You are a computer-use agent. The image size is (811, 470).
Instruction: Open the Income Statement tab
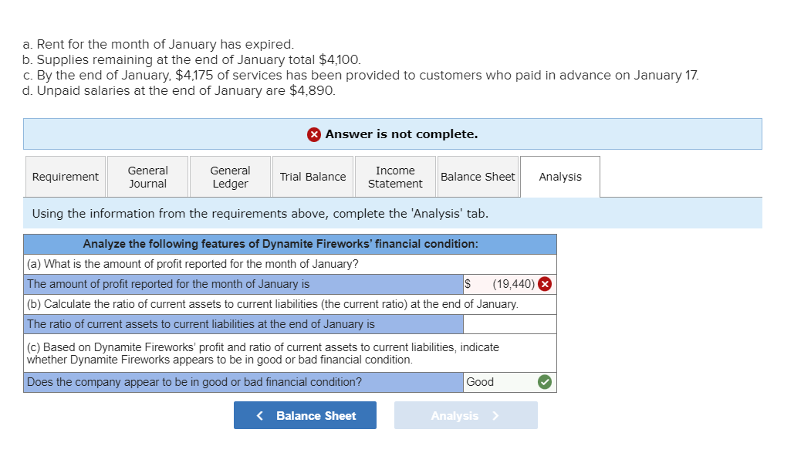point(395,176)
